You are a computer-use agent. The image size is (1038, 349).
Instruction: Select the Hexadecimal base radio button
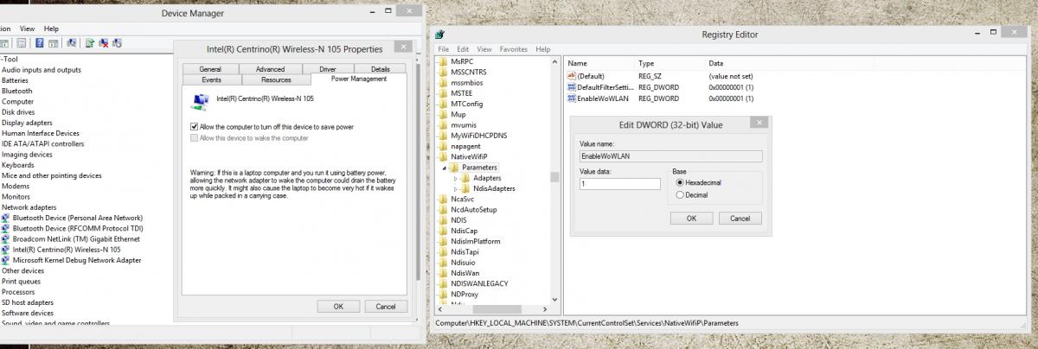point(680,183)
